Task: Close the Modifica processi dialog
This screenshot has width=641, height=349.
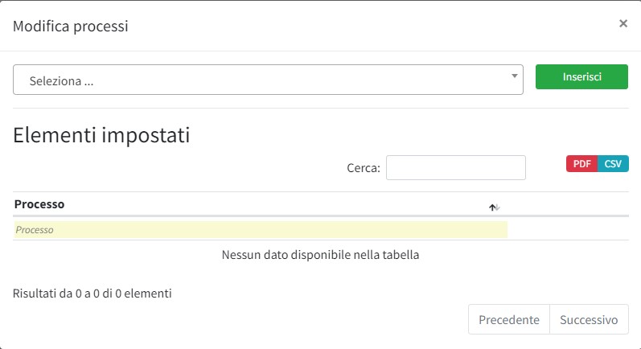Action: point(623,24)
